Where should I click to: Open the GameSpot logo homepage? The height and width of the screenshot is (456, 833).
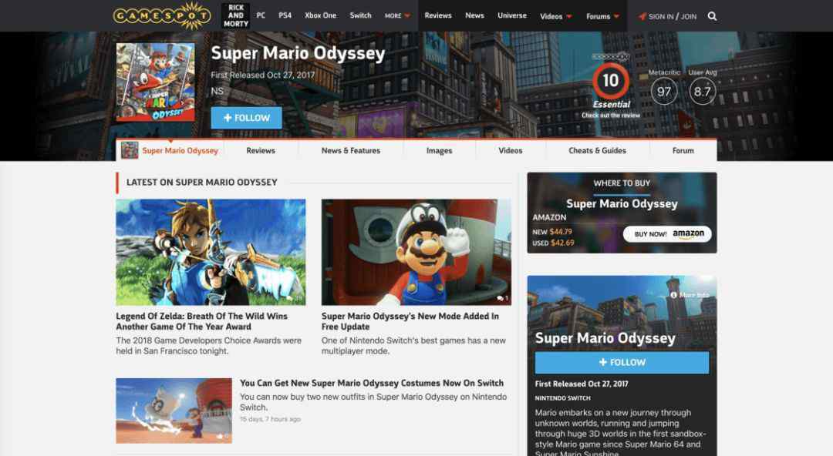(162, 15)
